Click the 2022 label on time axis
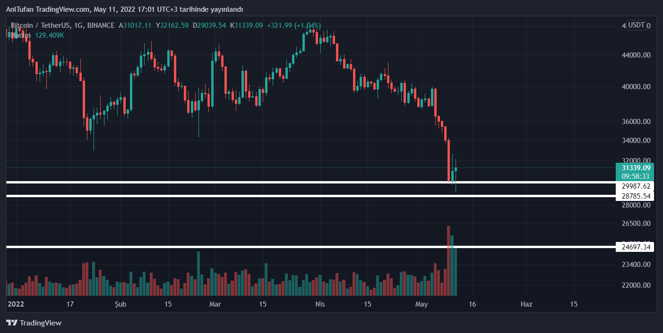Viewport: 663px width, 333px height. [x=17, y=304]
